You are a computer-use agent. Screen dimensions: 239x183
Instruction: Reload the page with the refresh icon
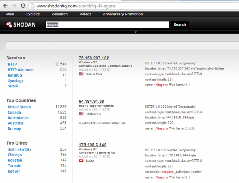(x=23, y=6)
